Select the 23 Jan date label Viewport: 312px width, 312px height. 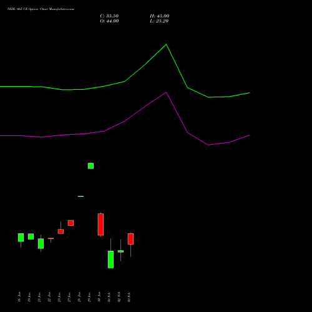coord(59,297)
